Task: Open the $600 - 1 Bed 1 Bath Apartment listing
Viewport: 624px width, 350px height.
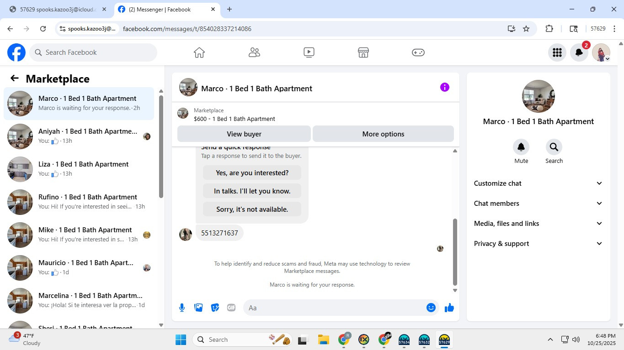Action: pyautogui.click(x=234, y=119)
